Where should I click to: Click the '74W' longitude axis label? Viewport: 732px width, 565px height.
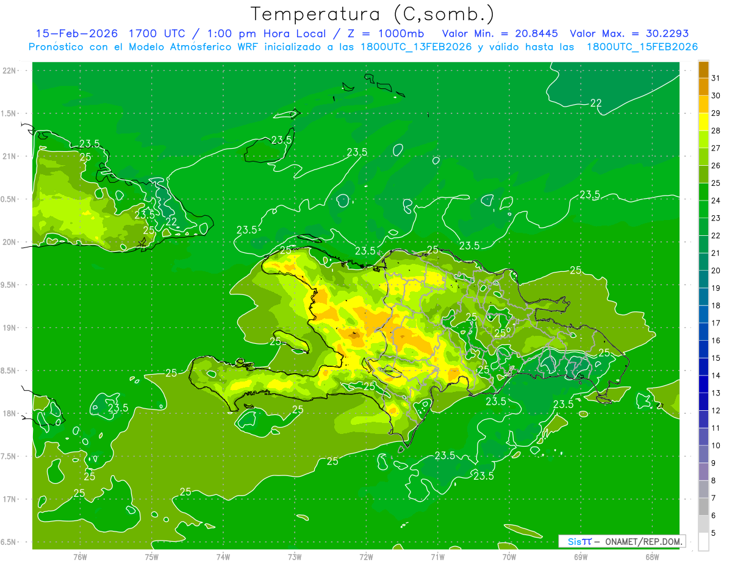(223, 556)
